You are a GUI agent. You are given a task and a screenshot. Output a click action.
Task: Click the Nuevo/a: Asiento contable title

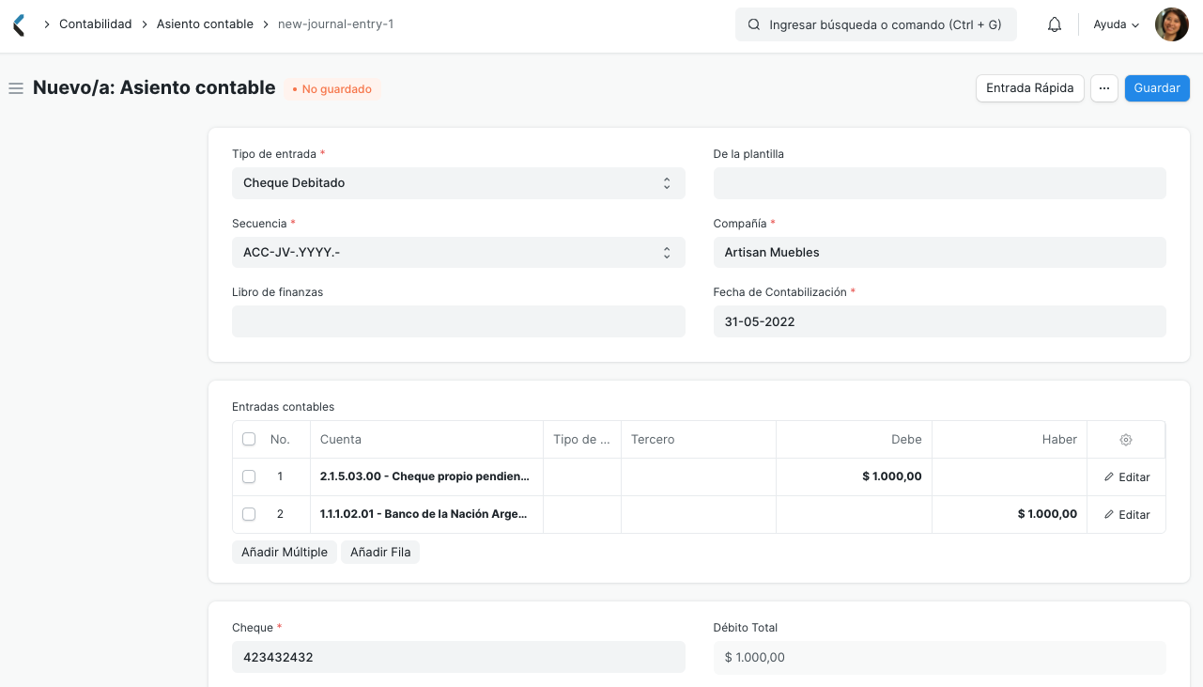pos(154,87)
